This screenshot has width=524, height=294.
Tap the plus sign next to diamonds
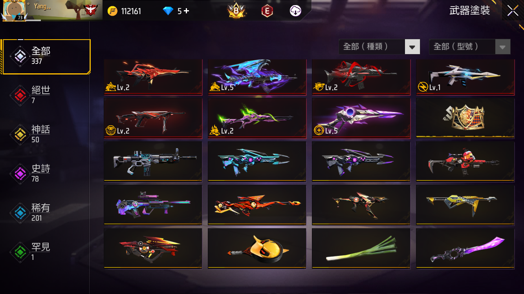pos(187,11)
